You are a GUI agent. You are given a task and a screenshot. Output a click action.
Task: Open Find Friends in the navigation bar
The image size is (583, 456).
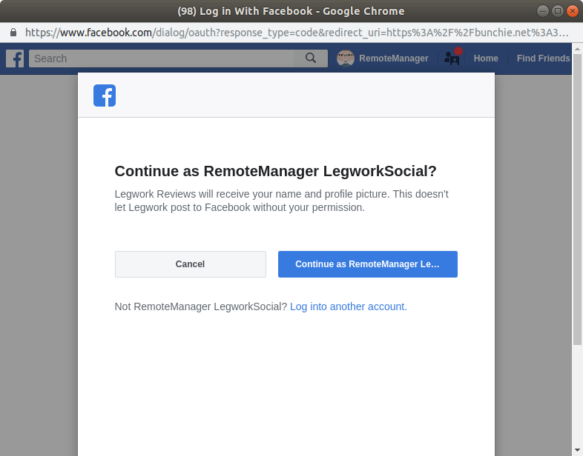543,58
